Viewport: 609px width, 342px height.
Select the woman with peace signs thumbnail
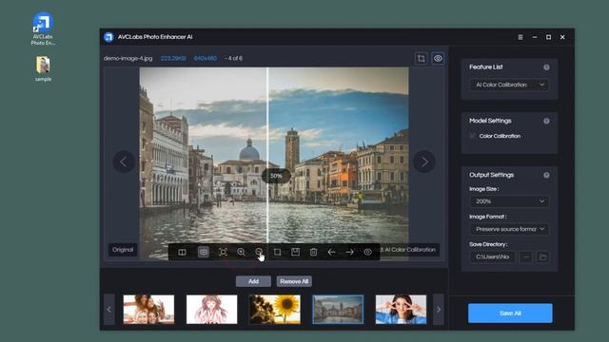[x=401, y=310]
